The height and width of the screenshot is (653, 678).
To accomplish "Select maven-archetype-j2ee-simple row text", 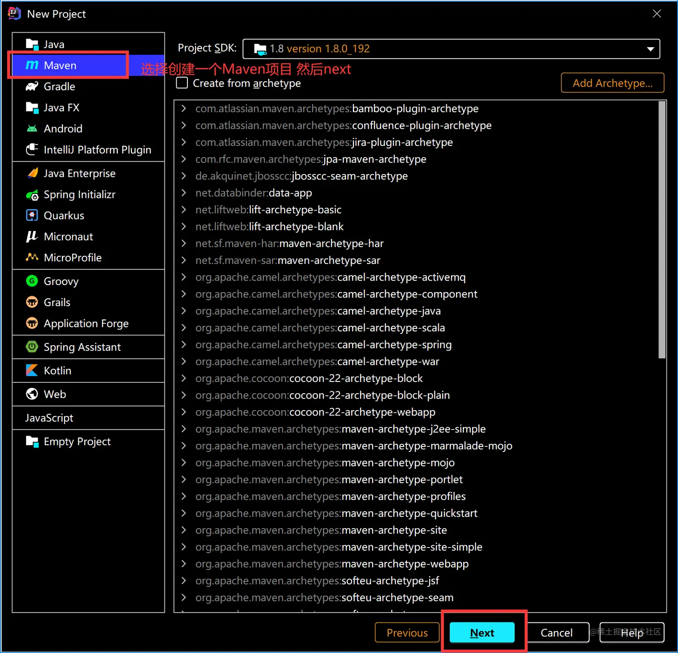I will click(x=340, y=429).
